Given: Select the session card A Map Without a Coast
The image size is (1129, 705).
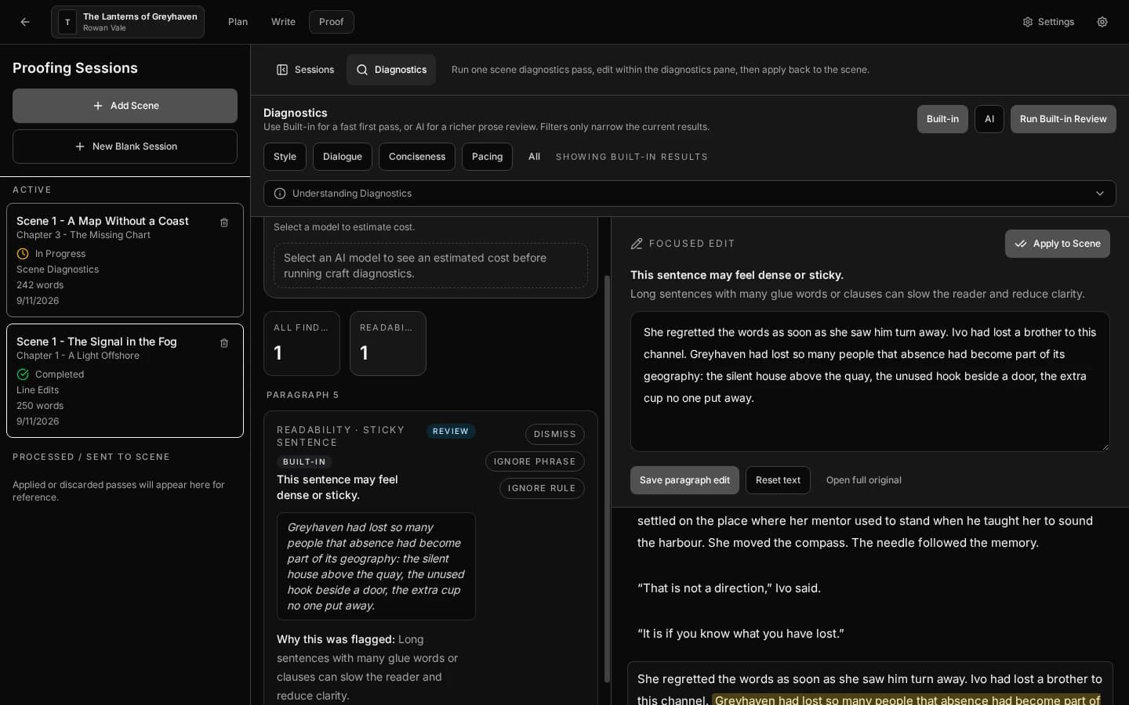Looking at the screenshot, I should (125, 260).
